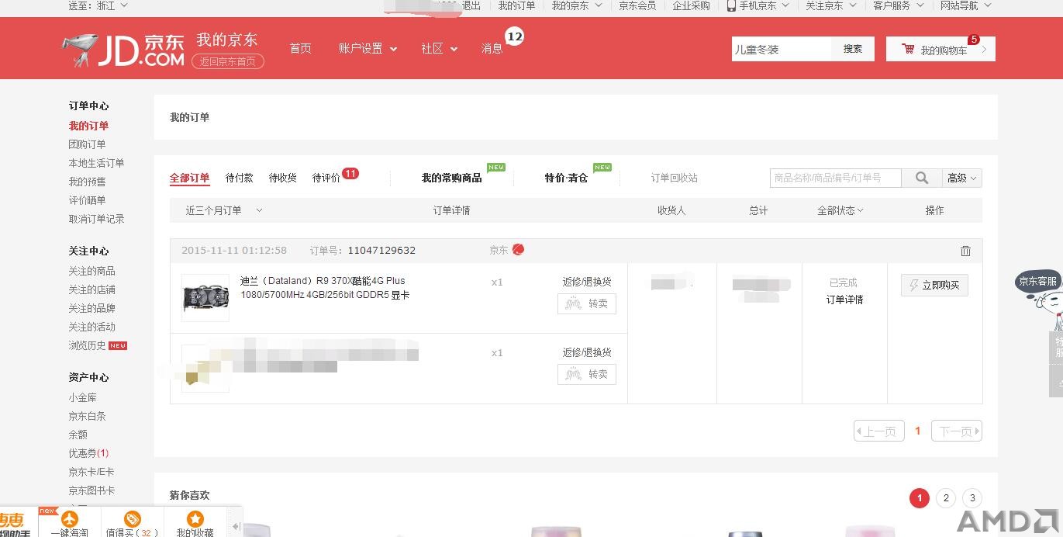Click 返回京东首页 button
Image resolution: width=1063 pixels, height=537 pixels.
point(228,61)
